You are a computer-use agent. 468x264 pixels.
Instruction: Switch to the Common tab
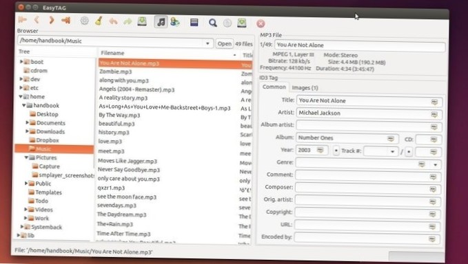click(x=274, y=87)
